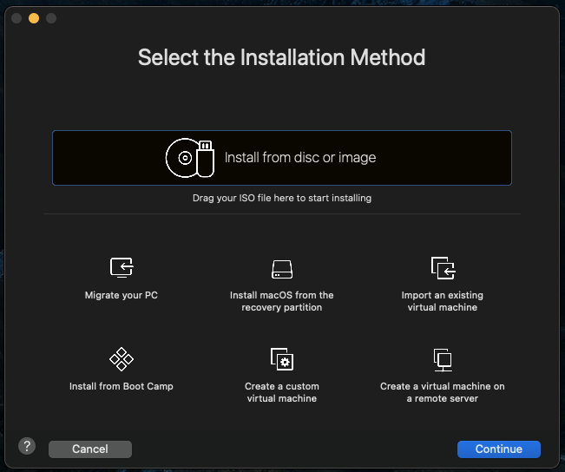Click the Drag your ISO file here text

click(282, 198)
